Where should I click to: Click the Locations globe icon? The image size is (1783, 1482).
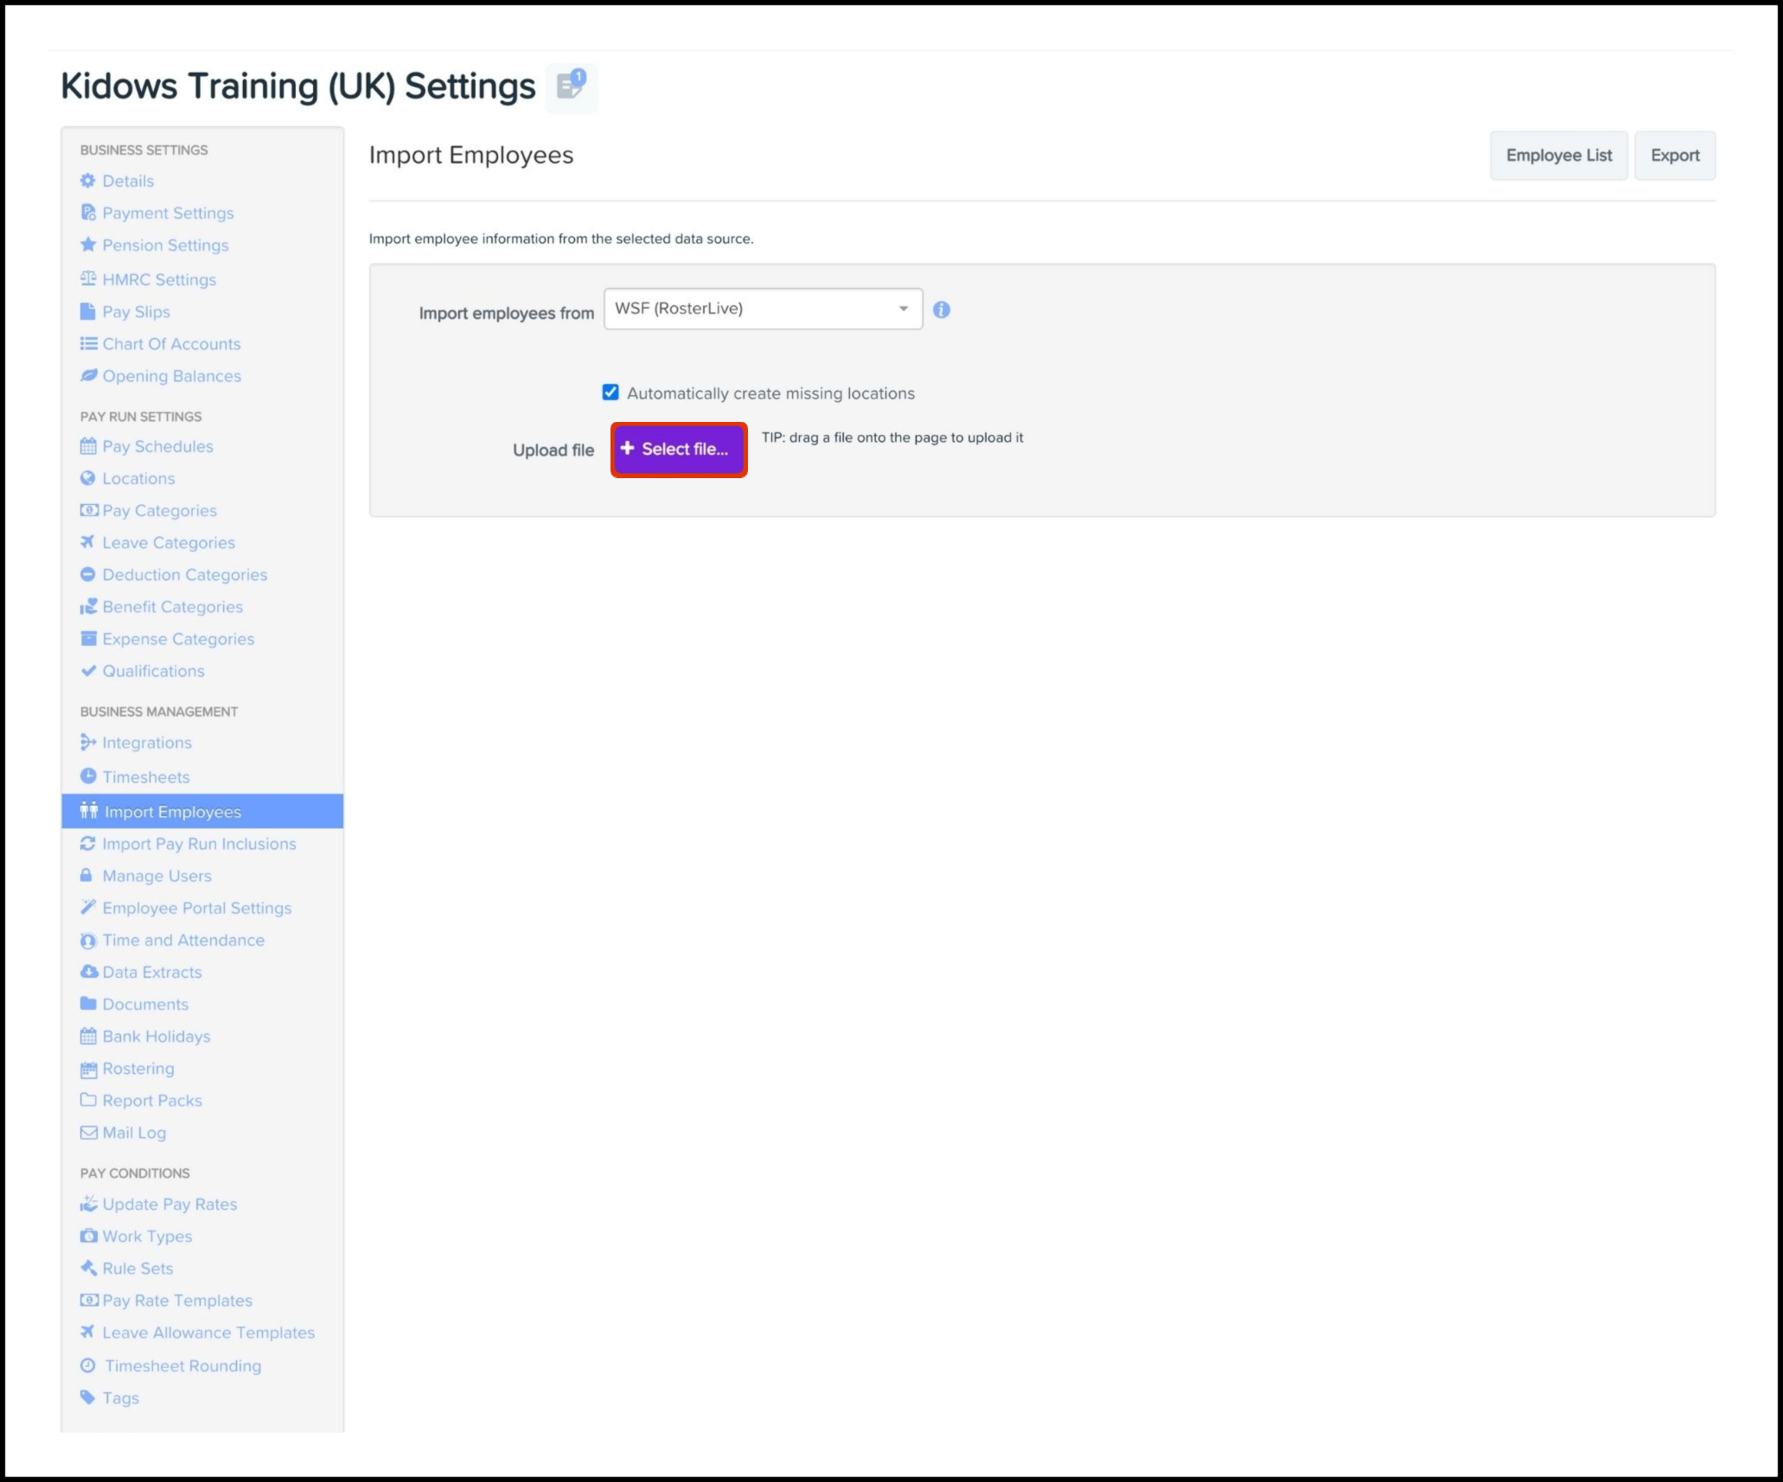(x=89, y=478)
